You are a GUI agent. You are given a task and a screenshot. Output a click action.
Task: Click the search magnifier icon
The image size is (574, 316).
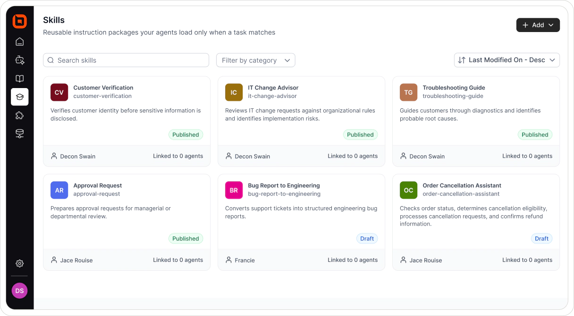pyautogui.click(x=51, y=60)
